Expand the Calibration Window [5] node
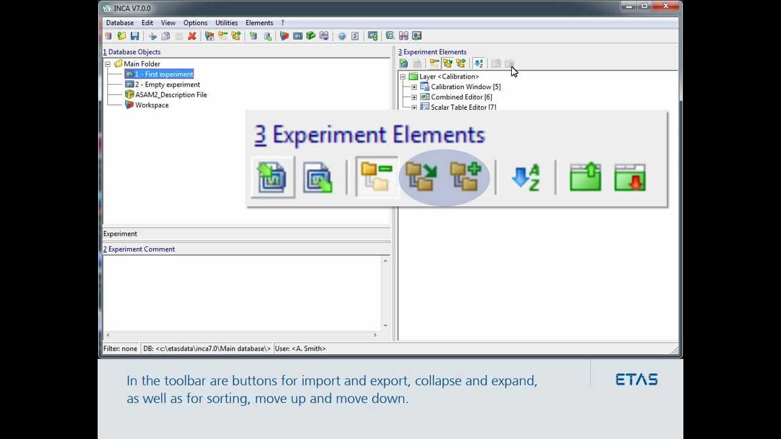The image size is (781, 439). [x=414, y=87]
